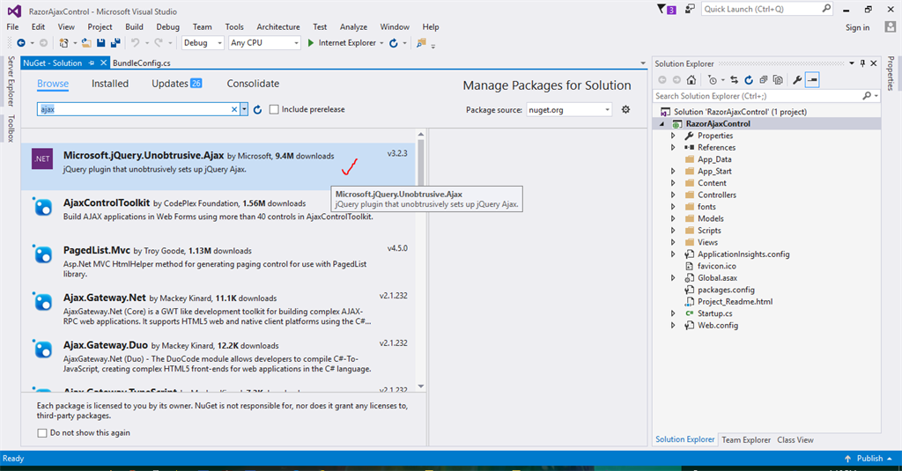The width and height of the screenshot is (902, 471).
Task: Collapse the RazorAjaxControl project node
Action: tap(662, 123)
